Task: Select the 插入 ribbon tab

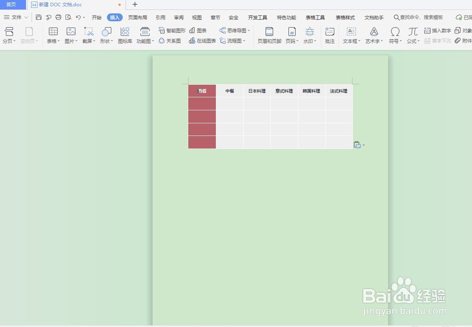Action: (115, 17)
